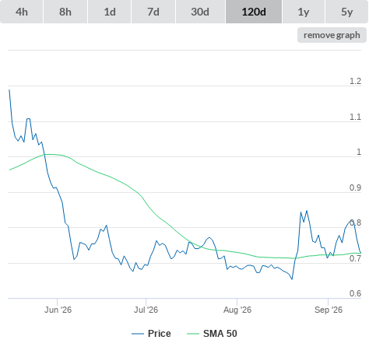
Task: Click the Jul '26 axis label
Action: [146, 310]
